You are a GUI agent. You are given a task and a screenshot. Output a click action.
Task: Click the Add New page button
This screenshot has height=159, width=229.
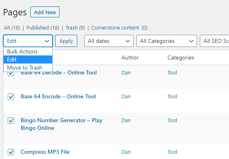click(45, 12)
